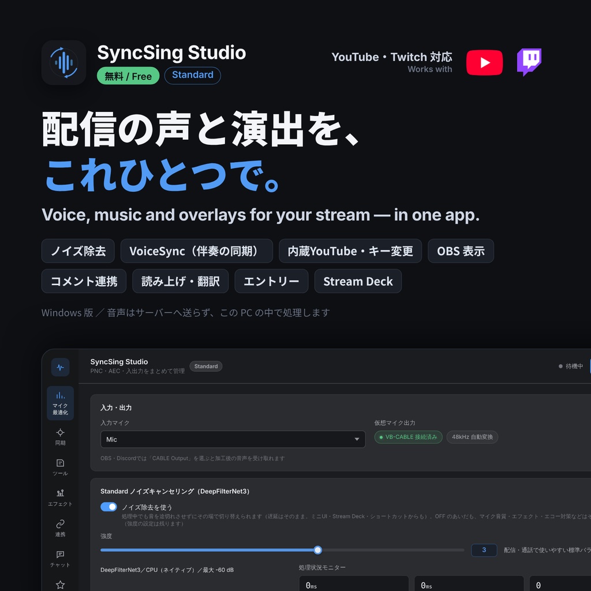
Task: Click the 'Standard ノイズキャンセリング (DeepFilterNet3)' heading
Action: point(175,492)
